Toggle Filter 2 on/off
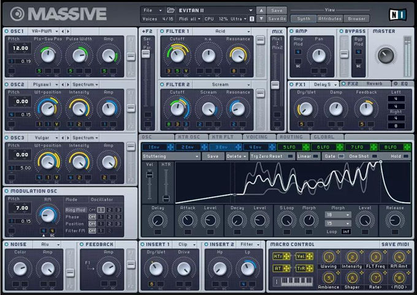The width and height of the screenshot is (417, 295). tap(162, 84)
